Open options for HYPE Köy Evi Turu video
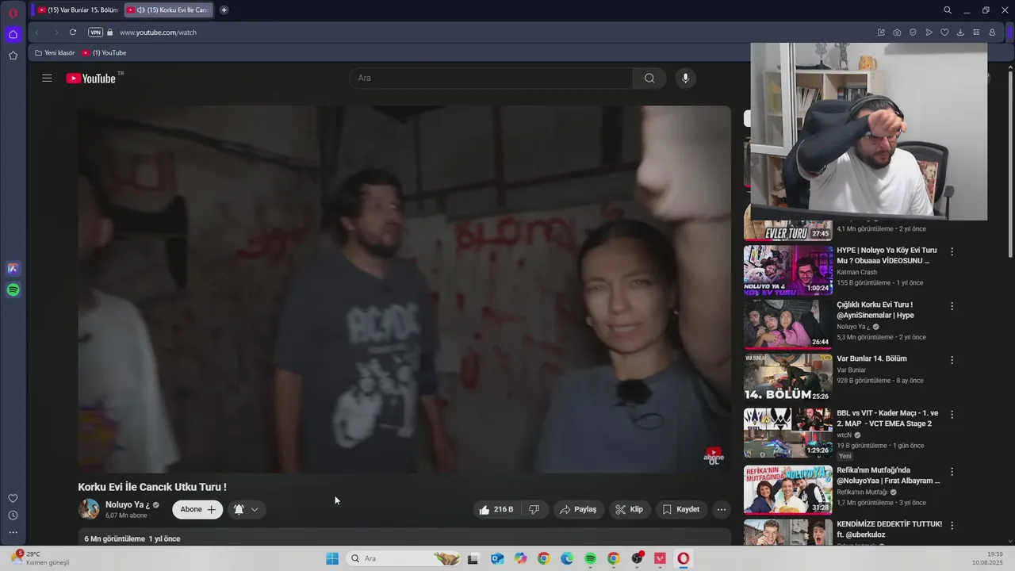Viewport: 1015px width, 571px height. click(x=952, y=251)
